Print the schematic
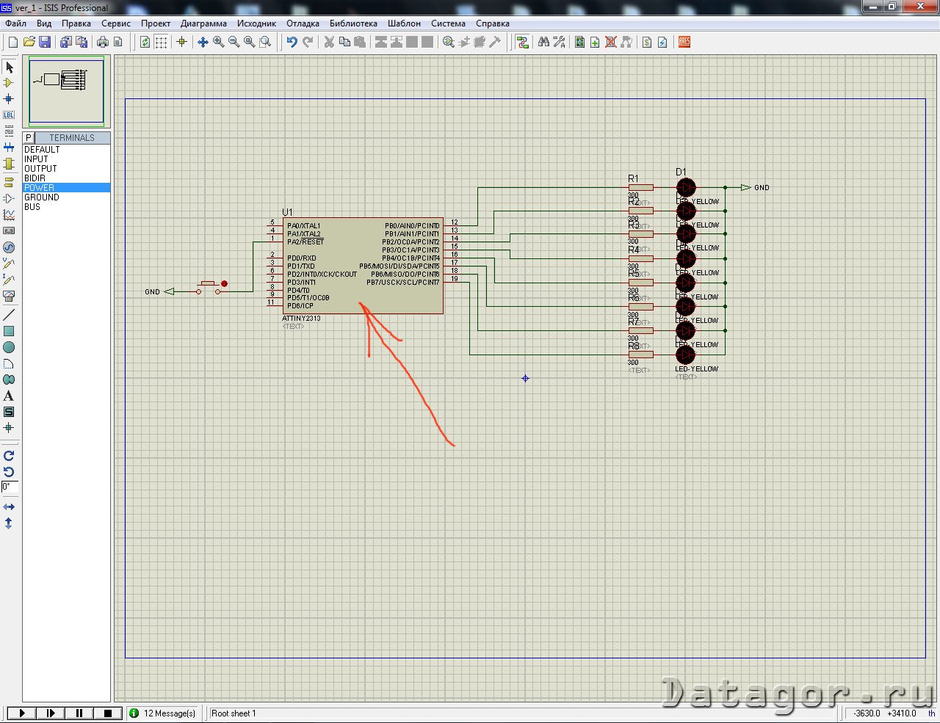This screenshot has width=940, height=723. tap(103, 43)
